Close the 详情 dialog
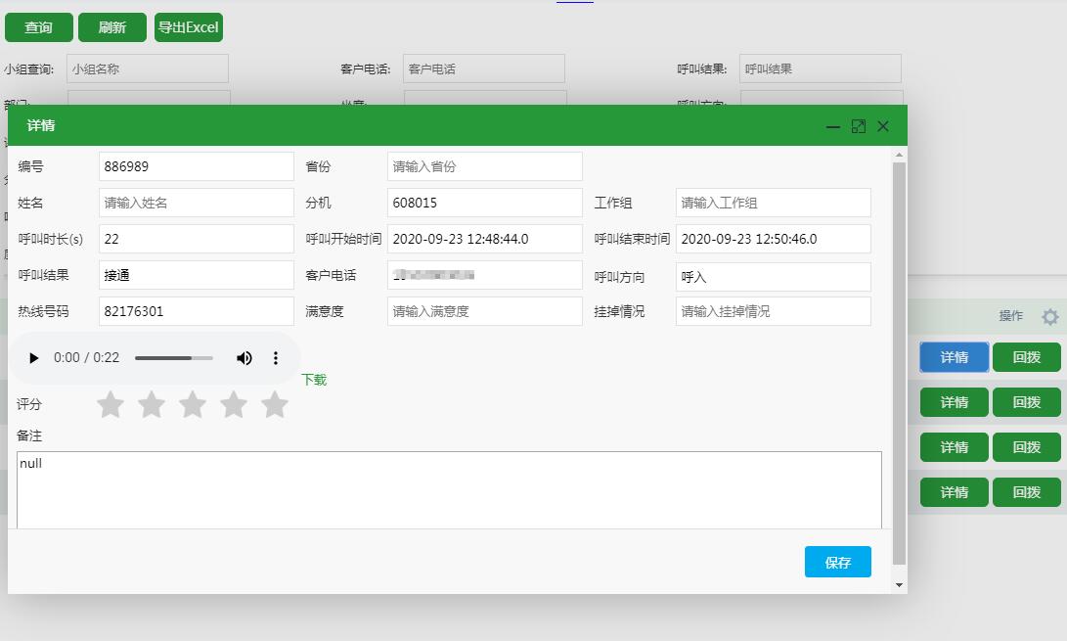 (x=883, y=126)
